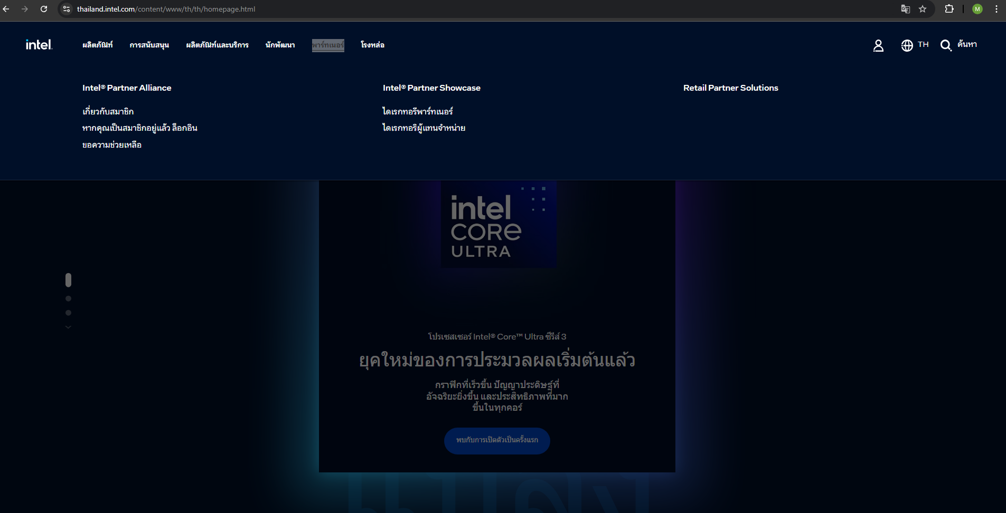This screenshot has height=513, width=1006.
Task: Open the ผลิตภัณฑ์ menu
Action: [98, 45]
